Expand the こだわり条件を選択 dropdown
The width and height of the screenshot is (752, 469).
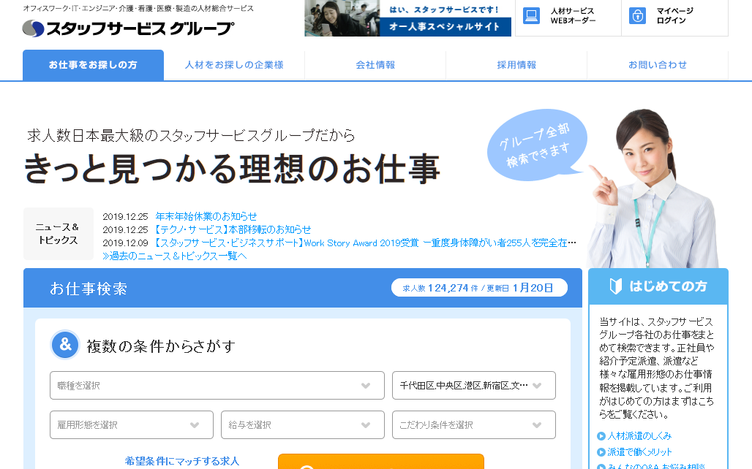[x=473, y=425]
